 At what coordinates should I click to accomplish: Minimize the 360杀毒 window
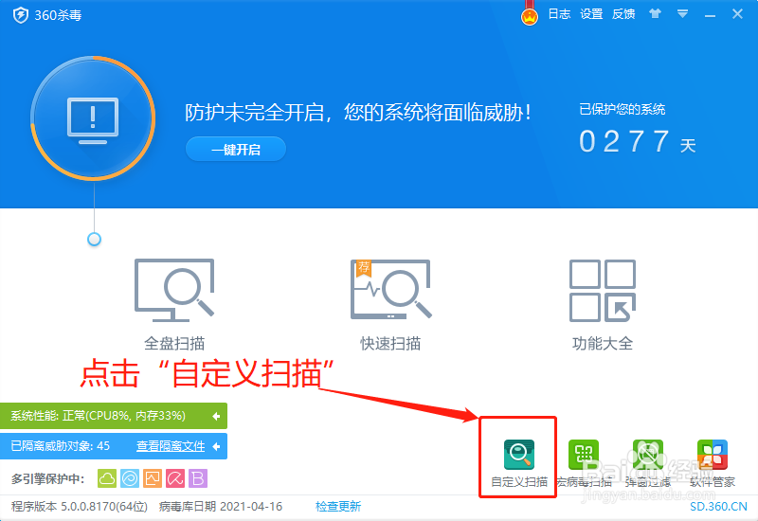(710, 16)
